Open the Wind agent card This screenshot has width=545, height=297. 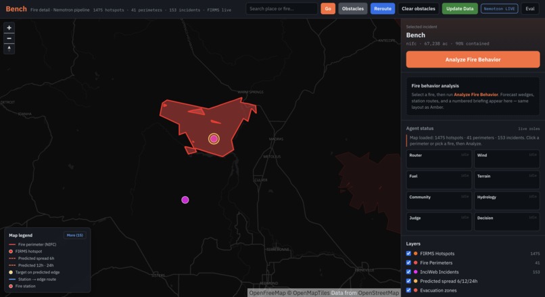click(506, 159)
